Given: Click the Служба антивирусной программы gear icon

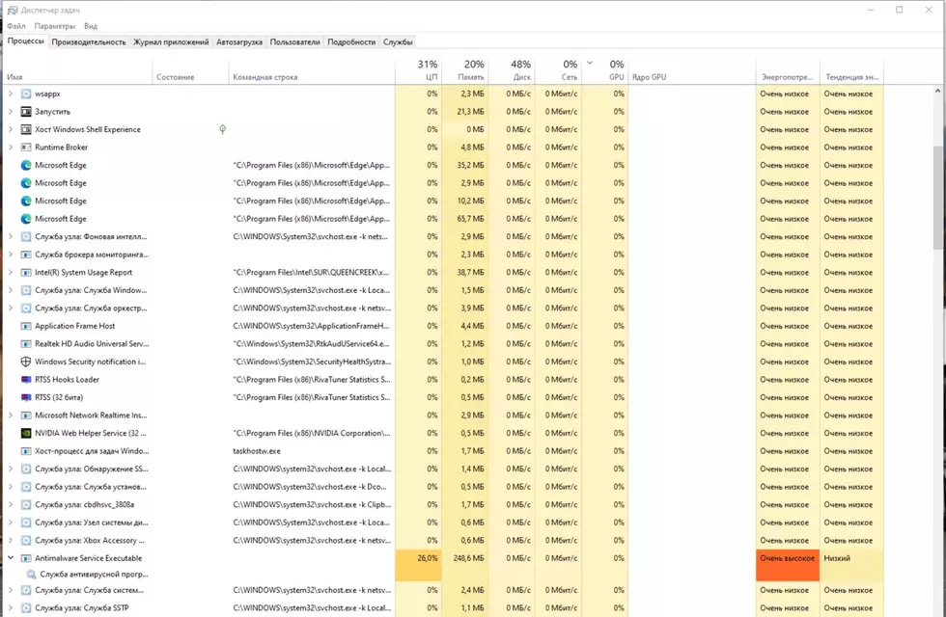Looking at the screenshot, I should (x=31, y=575).
